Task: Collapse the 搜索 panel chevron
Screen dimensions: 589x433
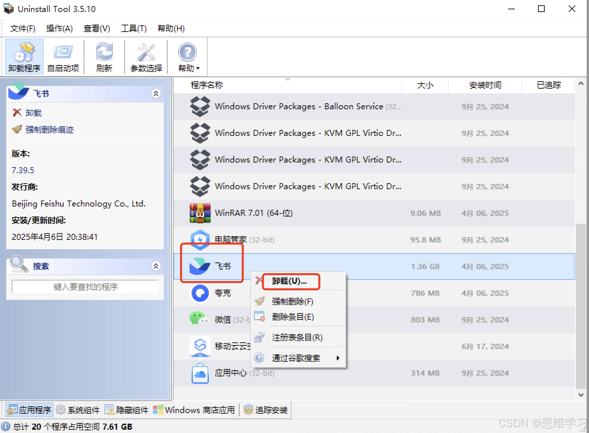Action: click(x=156, y=266)
